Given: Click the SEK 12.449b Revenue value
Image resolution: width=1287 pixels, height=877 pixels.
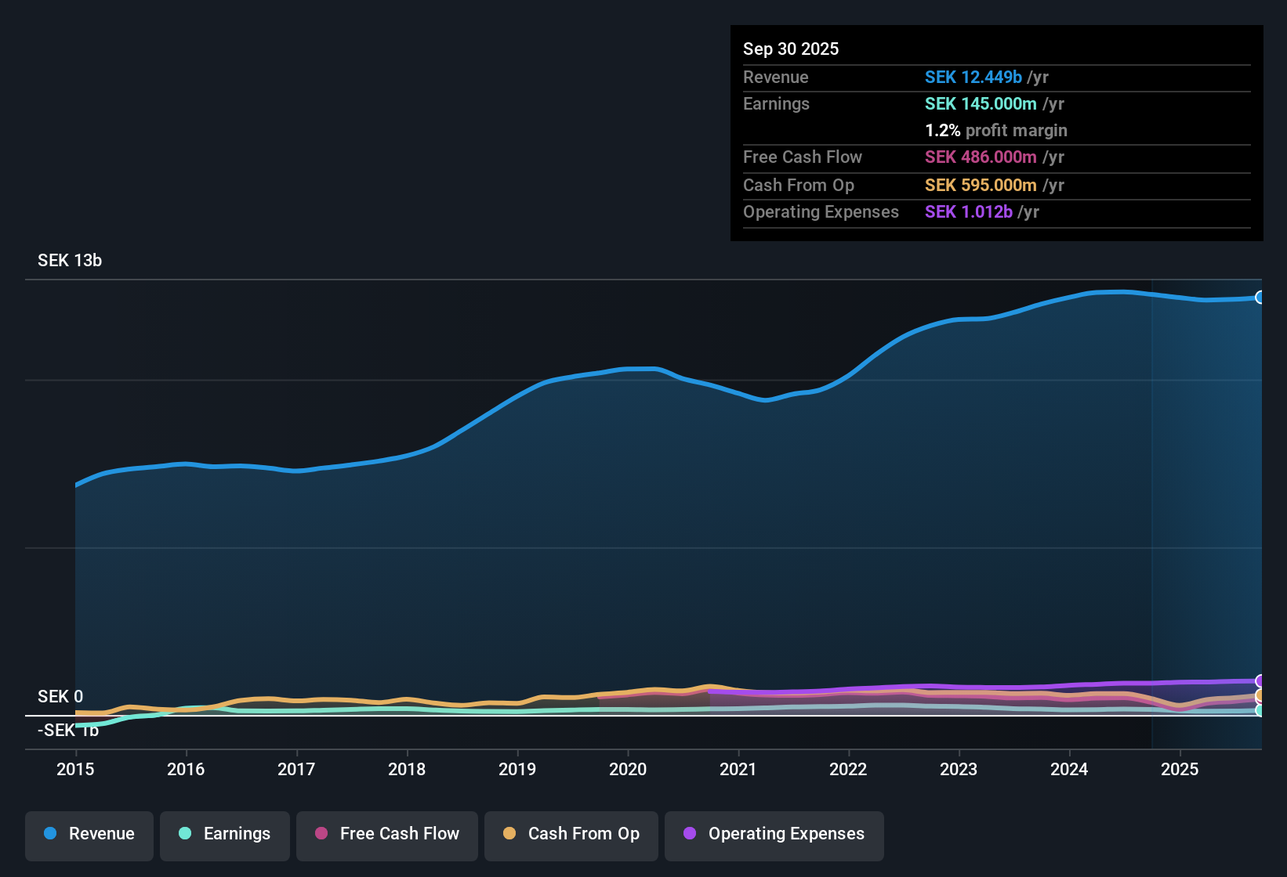Looking at the screenshot, I should pos(973,77).
